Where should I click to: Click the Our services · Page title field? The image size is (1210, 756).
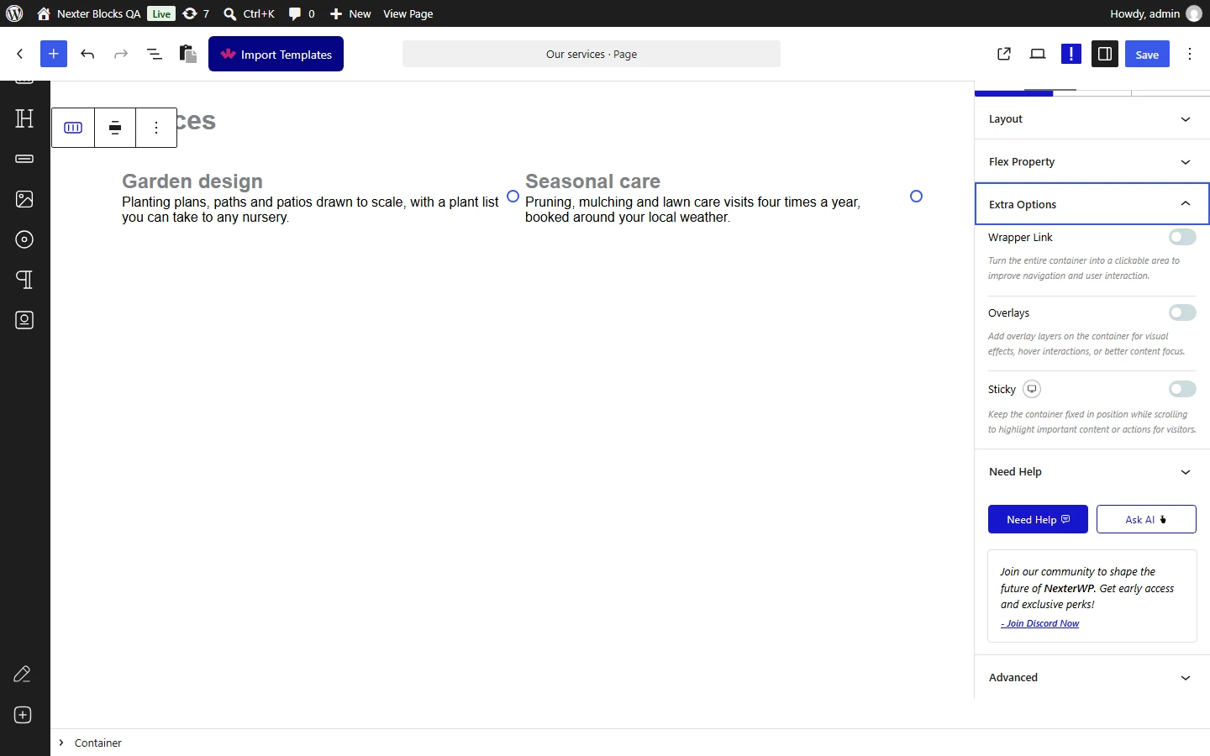[x=592, y=54]
